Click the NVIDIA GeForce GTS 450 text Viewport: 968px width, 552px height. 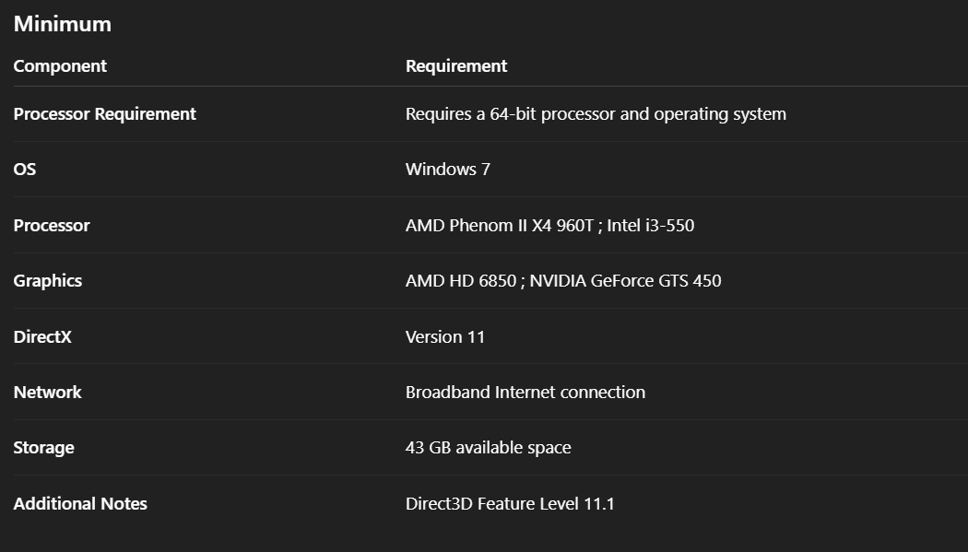coord(625,281)
